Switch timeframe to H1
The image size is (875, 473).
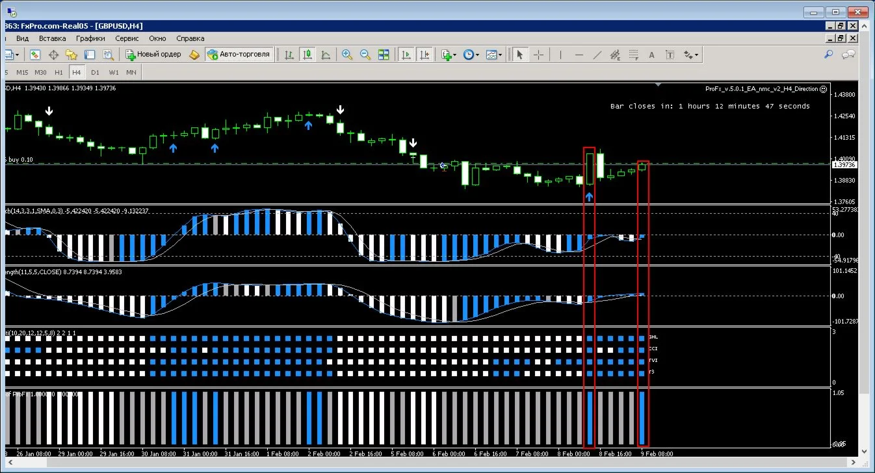59,72
